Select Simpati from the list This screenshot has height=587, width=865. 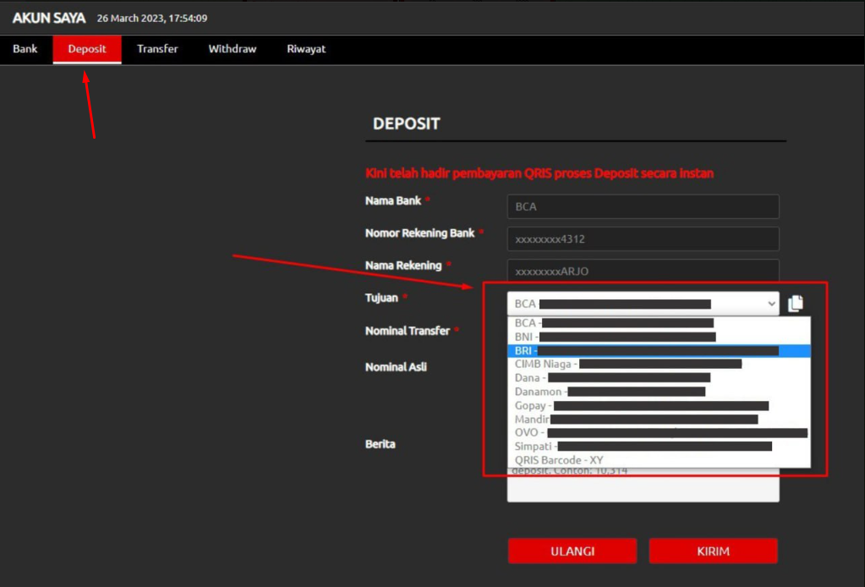click(534, 446)
